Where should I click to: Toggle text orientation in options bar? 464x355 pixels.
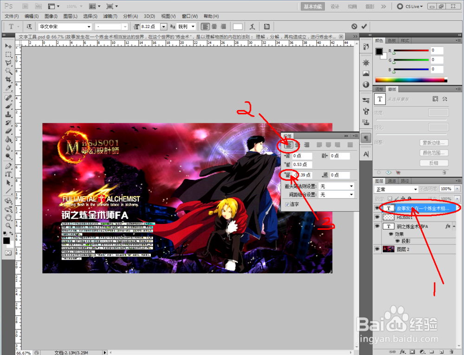tap(29, 26)
